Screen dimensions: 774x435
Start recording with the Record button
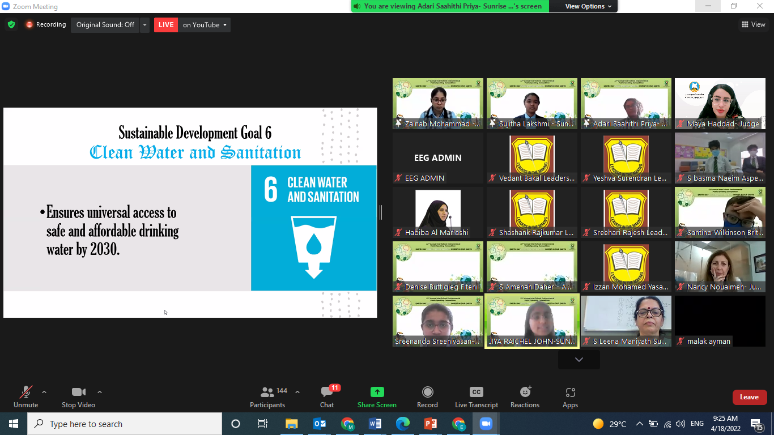tap(427, 396)
